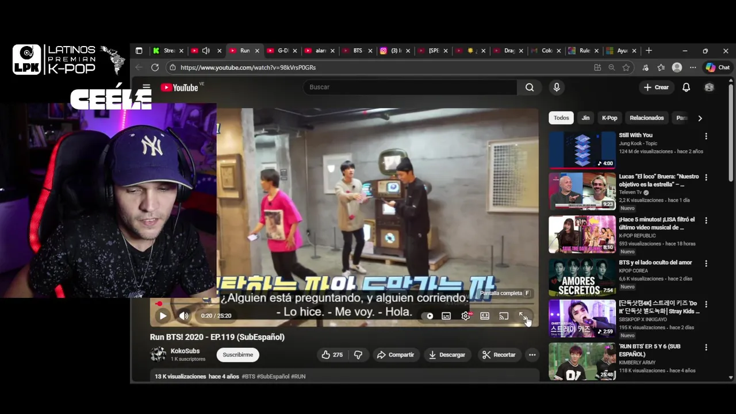The height and width of the screenshot is (414, 736).
Task: Select the Relacionados filter chip
Action: click(x=647, y=118)
